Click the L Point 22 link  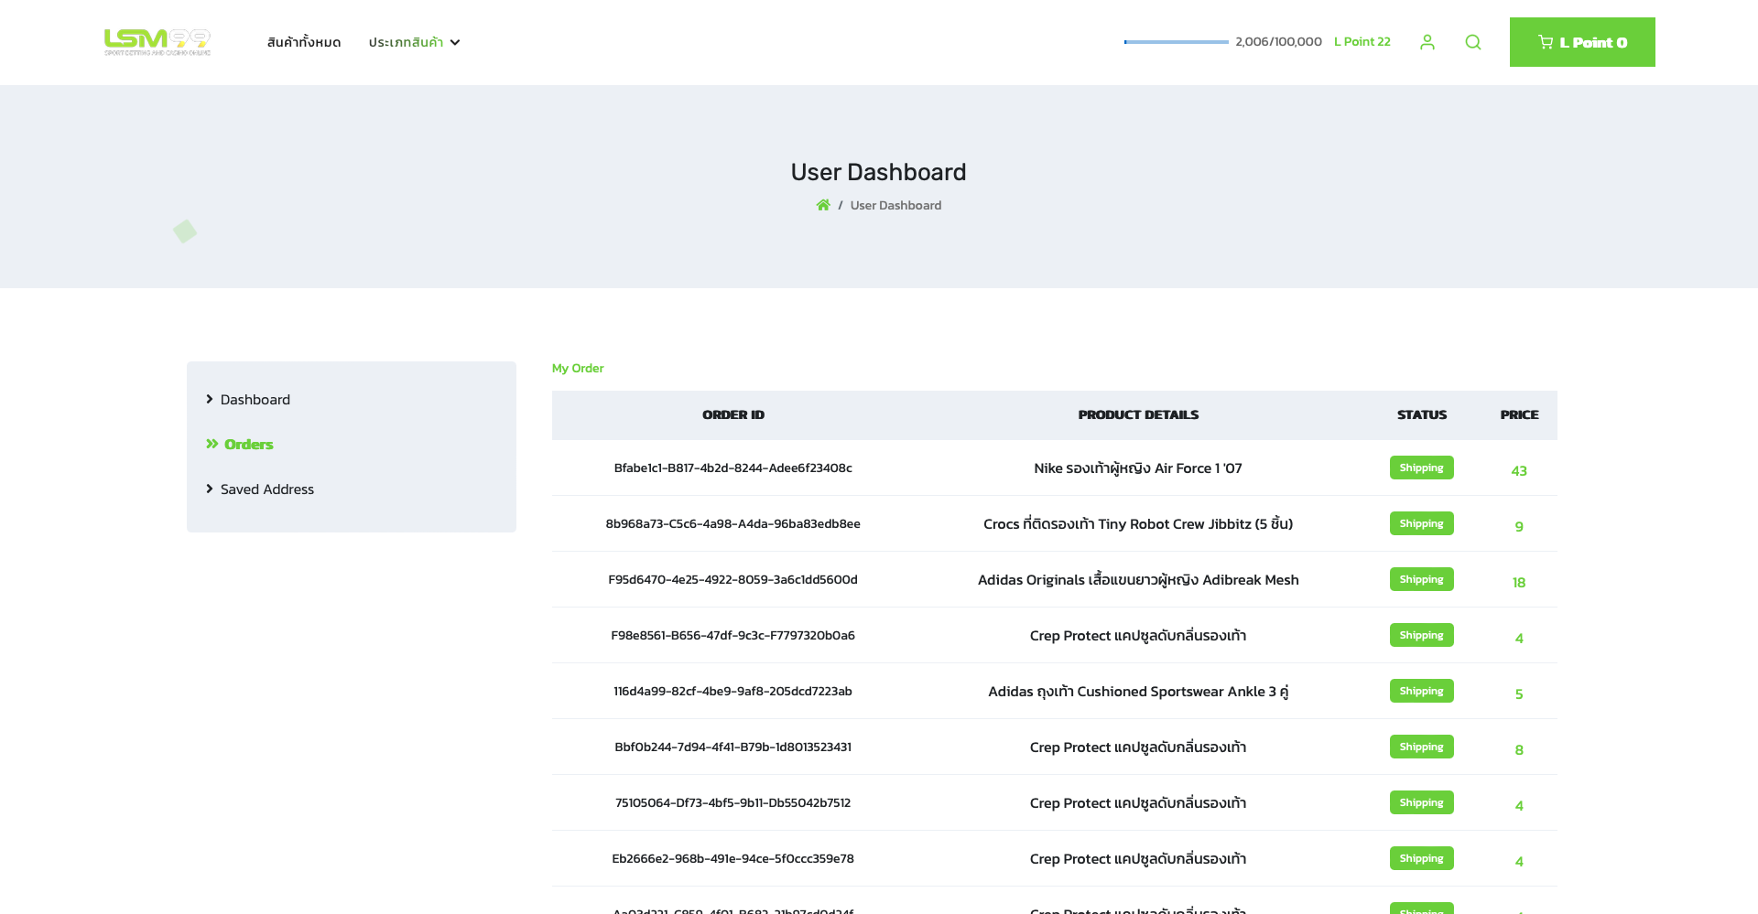coord(1362,42)
